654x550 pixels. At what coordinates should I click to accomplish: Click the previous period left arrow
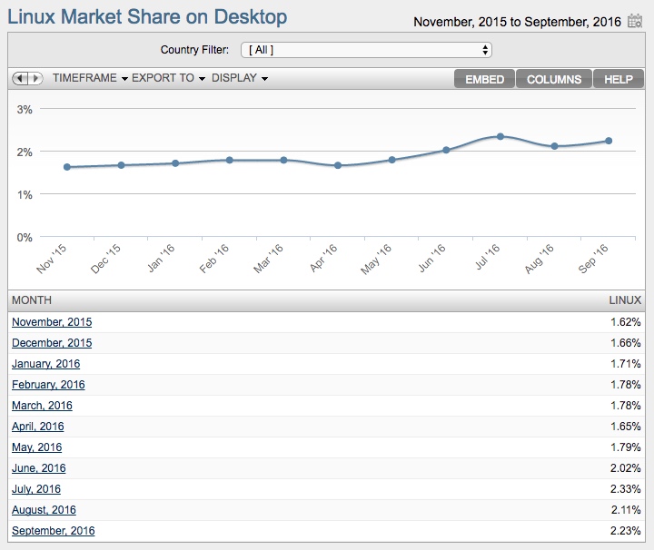point(20,79)
